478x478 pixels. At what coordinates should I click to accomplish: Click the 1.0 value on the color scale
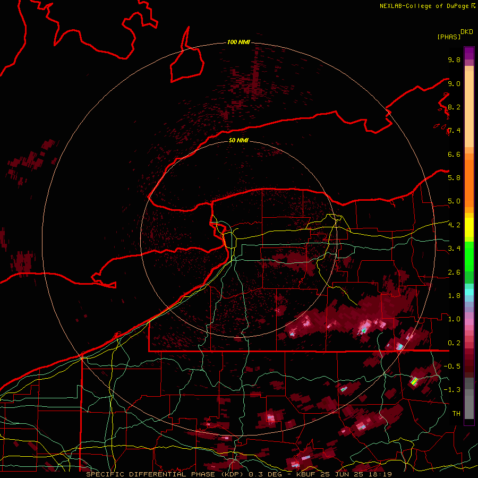click(x=454, y=319)
